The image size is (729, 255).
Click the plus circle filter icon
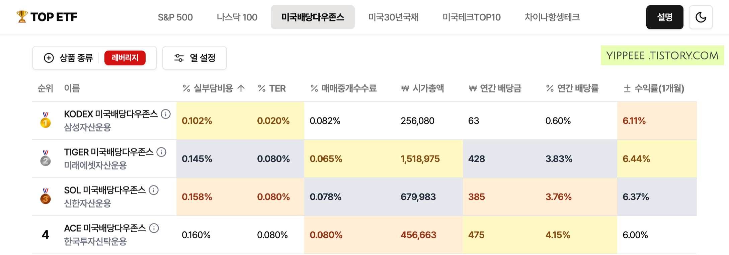(49, 58)
